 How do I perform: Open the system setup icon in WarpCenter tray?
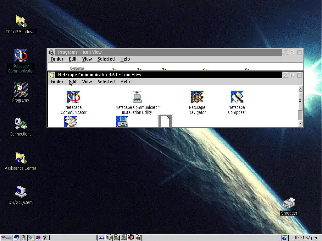124,237
